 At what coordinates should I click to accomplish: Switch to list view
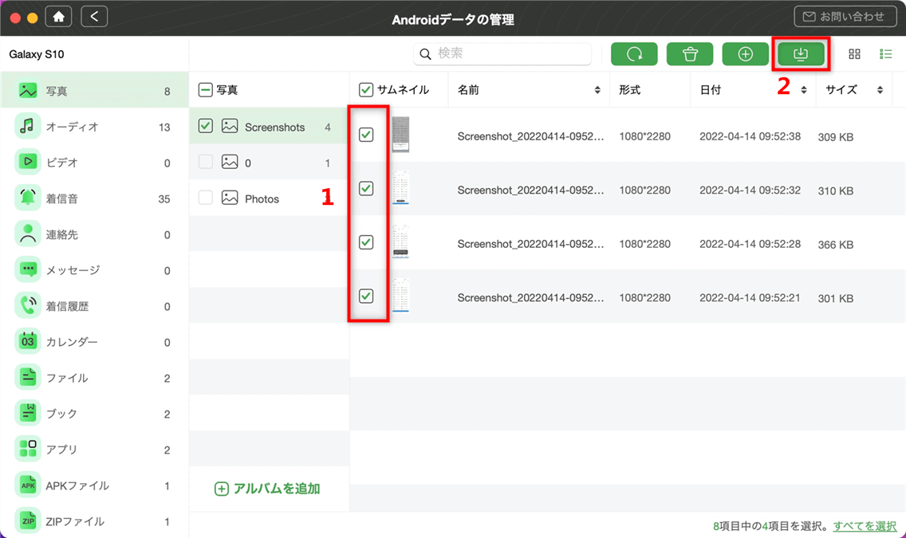tap(885, 53)
